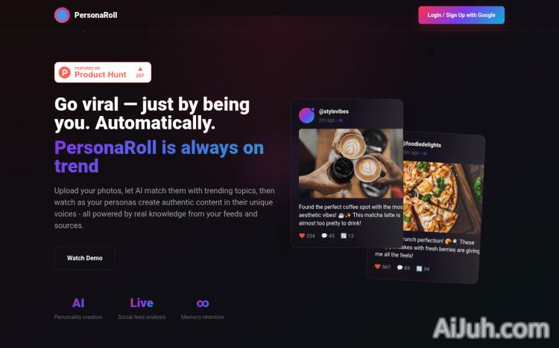The width and height of the screenshot is (559, 348).
Task: Repost the foodiedelights post icon
Action: 419,268
